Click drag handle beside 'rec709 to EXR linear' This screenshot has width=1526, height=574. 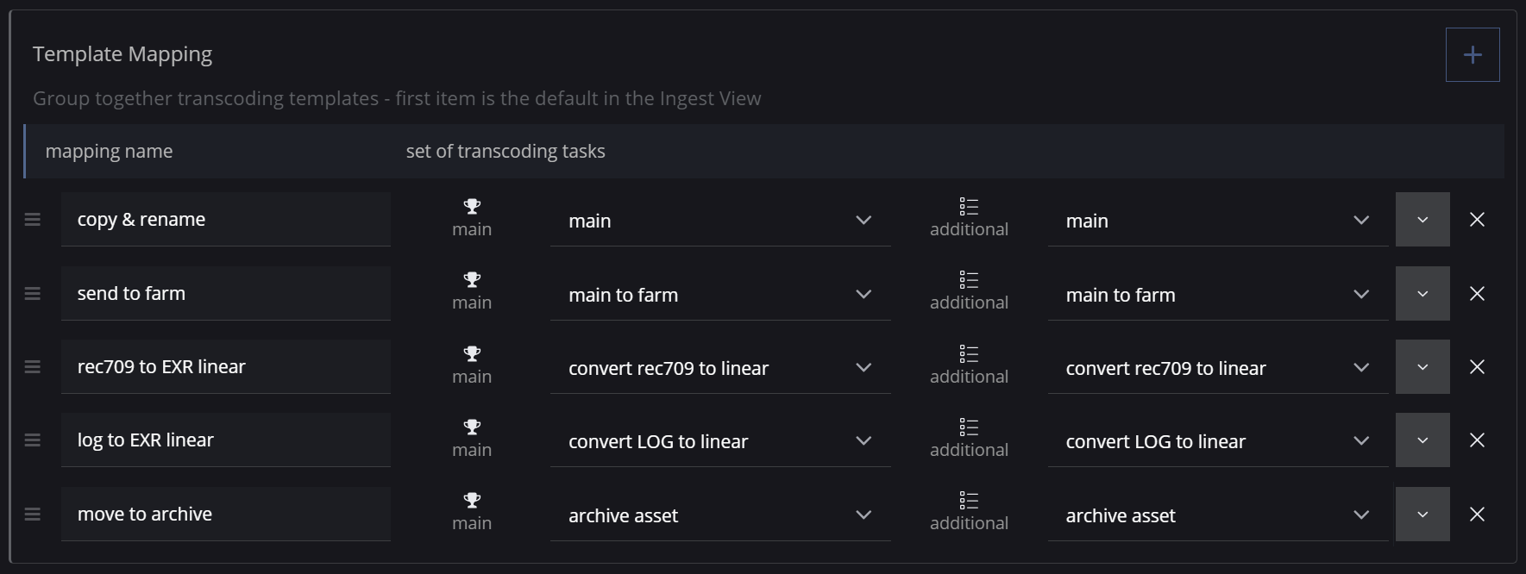pyautogui.click(x=33, y=367)
